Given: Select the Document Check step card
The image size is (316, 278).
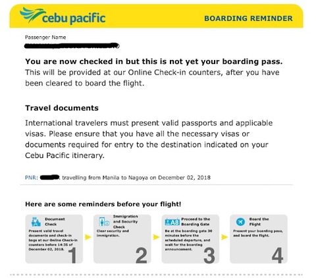Looking at the screenshot, I should tap(54, 239).
